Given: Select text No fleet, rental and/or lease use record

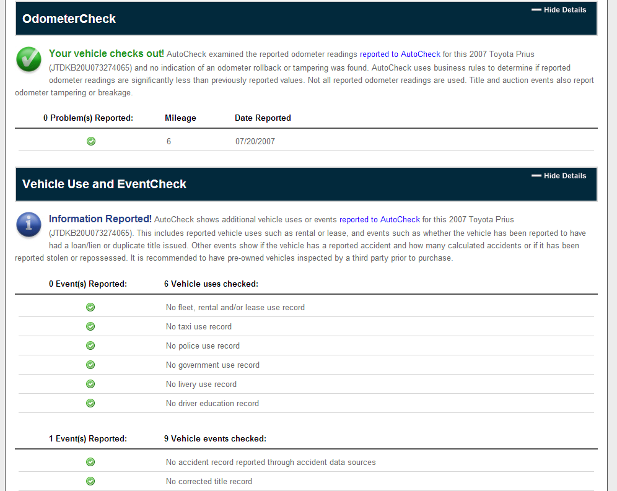Looking at the screenshot, I should 235,308.
